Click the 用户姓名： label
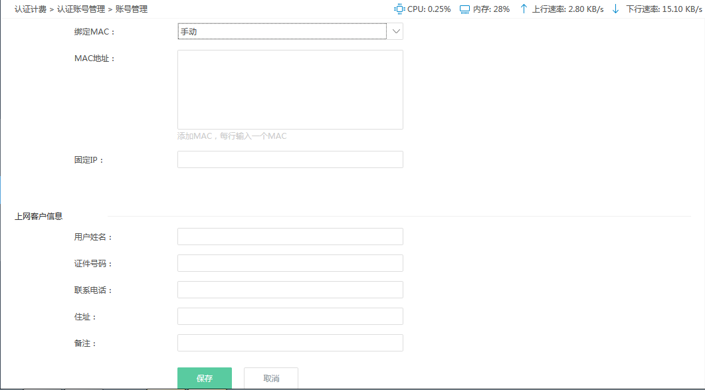705x390 pixels. [x=93, y=237]
